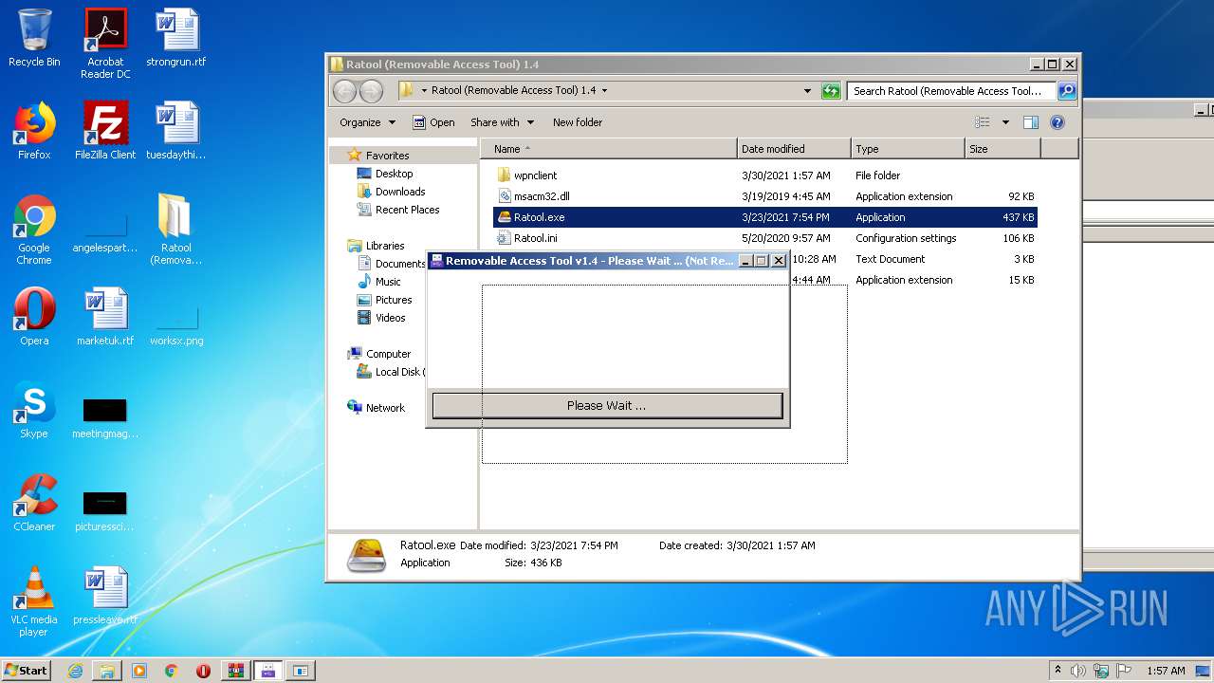Click the Please Wait button
The width and height of the screenshot is (1214, 683).
point(607,405)
